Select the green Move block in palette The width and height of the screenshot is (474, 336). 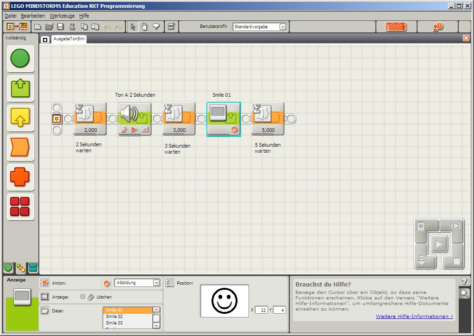(20, 58)
